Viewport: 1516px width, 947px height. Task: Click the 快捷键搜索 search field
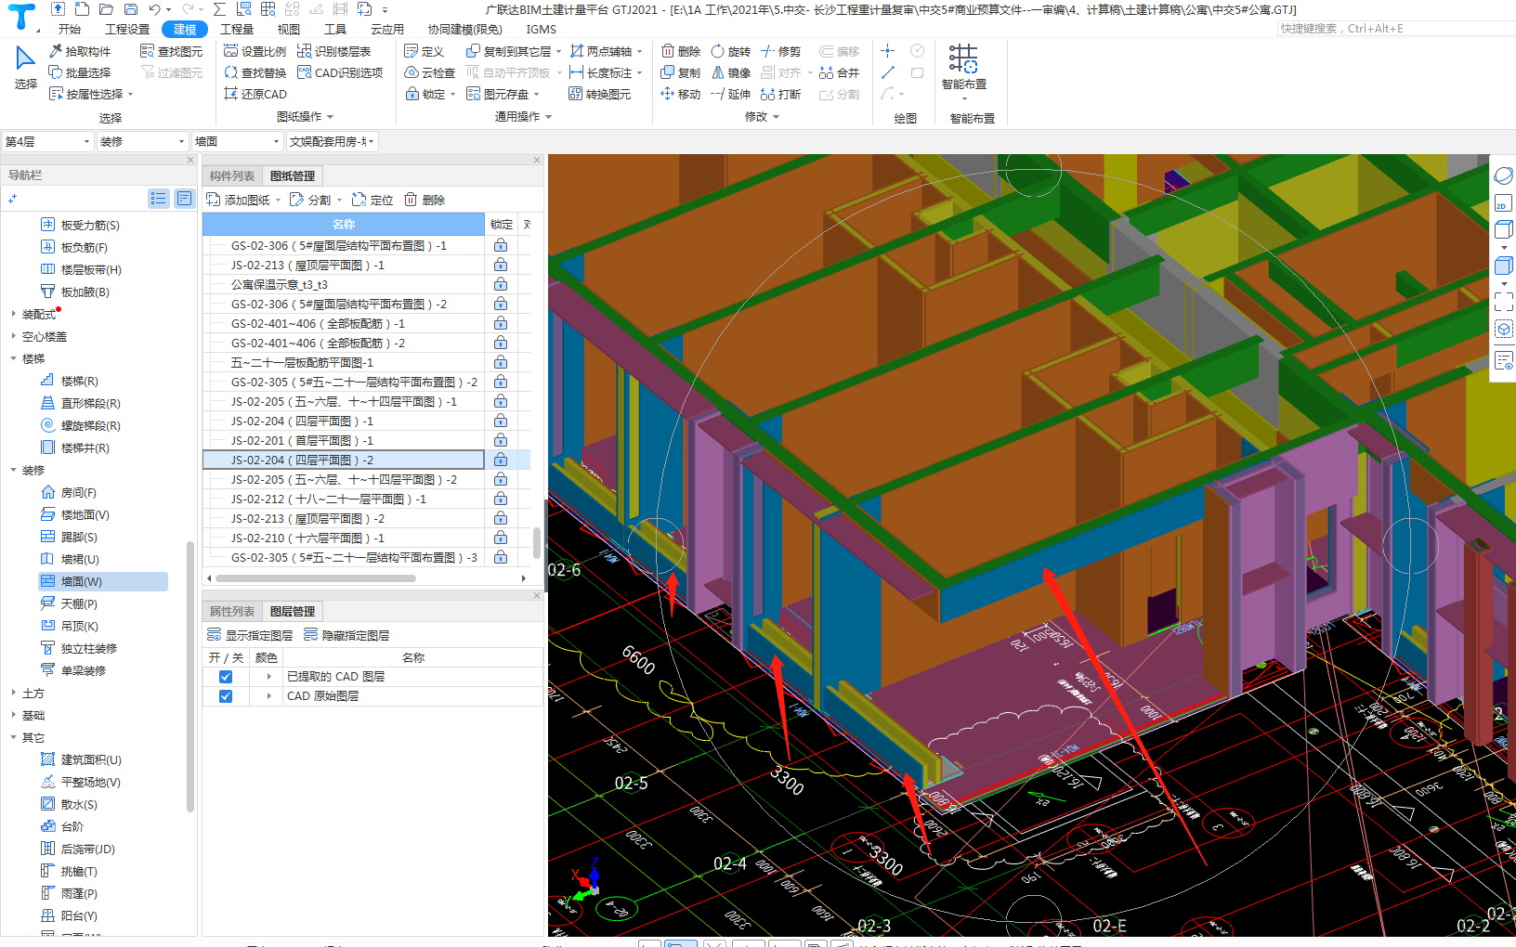click(1395, 29)
